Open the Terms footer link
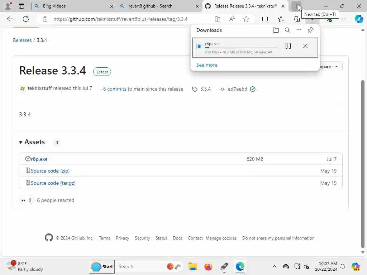 [x=104, y=238]
